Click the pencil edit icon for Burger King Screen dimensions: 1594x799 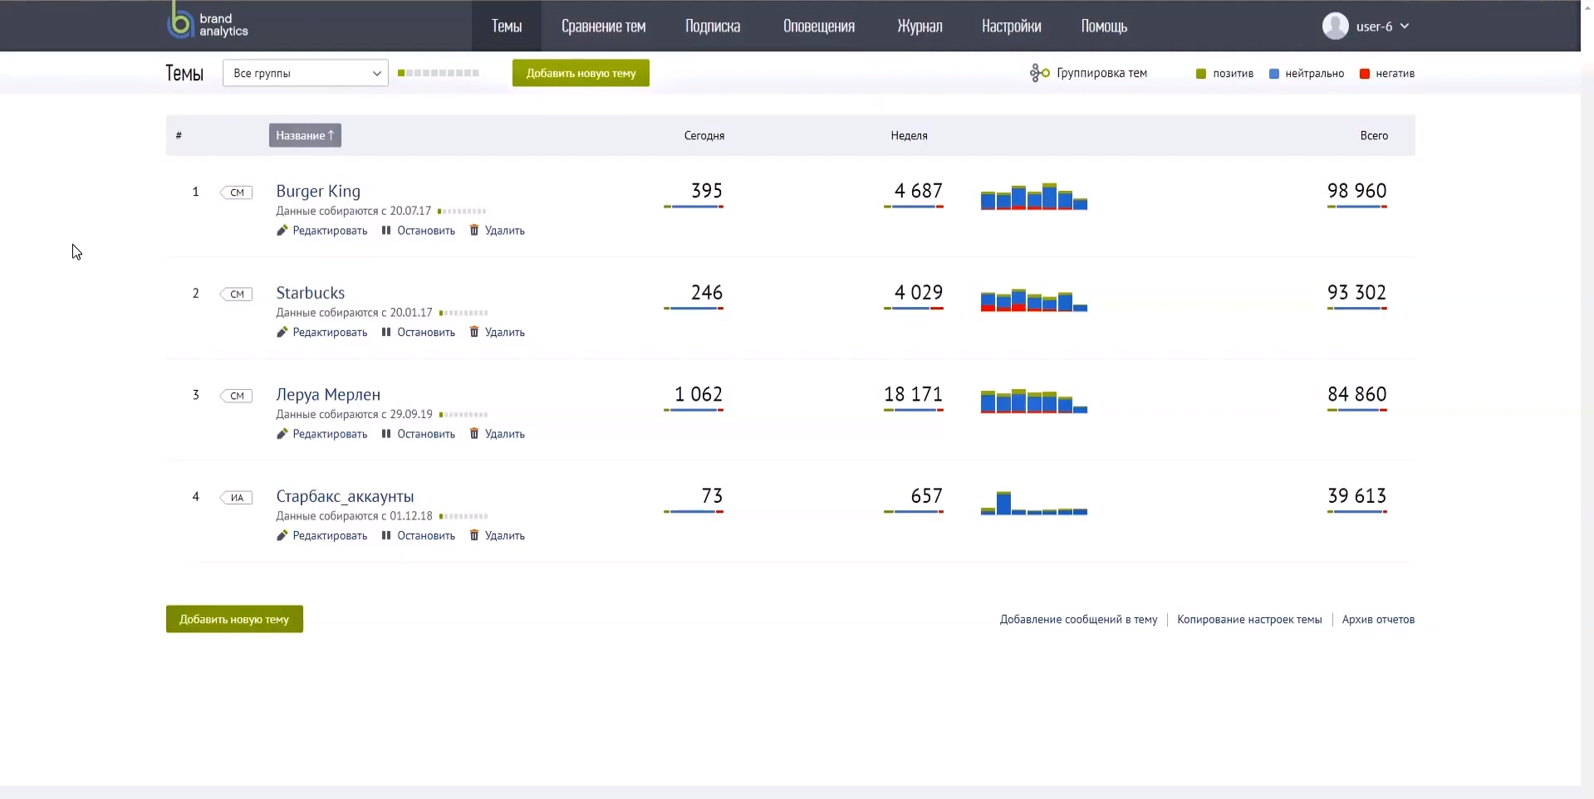(282, 230)
